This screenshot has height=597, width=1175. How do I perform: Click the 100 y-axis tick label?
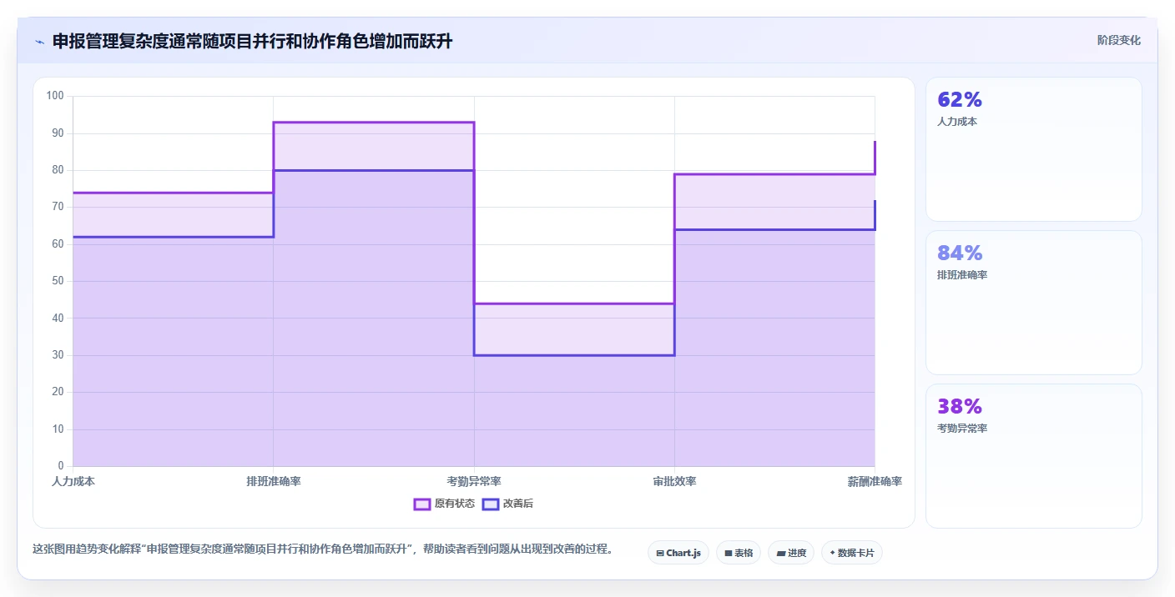point(55,96)
